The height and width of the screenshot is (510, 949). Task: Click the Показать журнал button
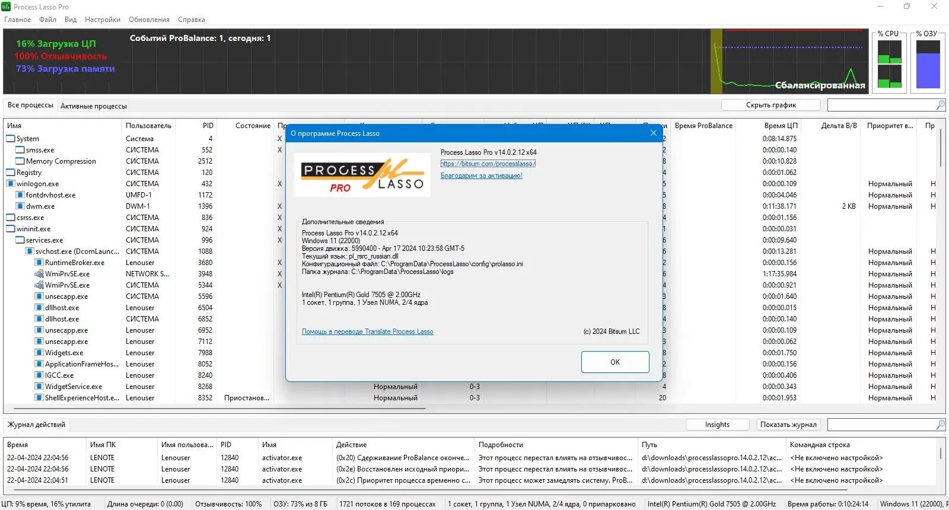click(x=788, y=425)
